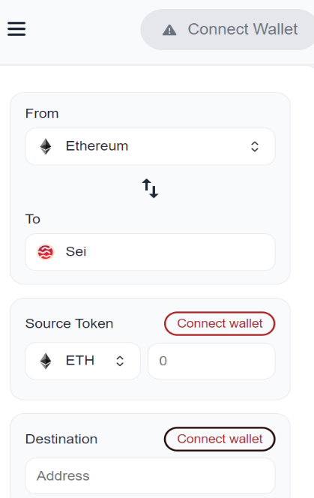Click the Ethereum network name text

[x=97, y=146]
